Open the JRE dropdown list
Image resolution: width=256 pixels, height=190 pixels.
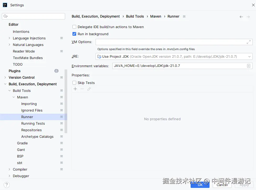249,57
